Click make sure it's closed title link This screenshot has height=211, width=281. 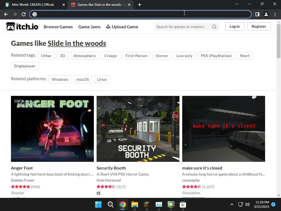[x=202, y=168]
